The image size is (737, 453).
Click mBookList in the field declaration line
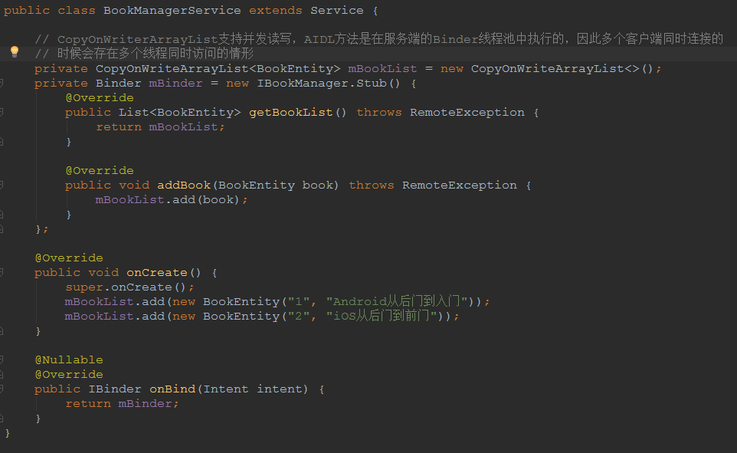[382, 69]
